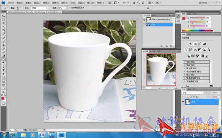Open Photoshop from the Windows taskbar
Screen dimensions: 222x138
61,135
